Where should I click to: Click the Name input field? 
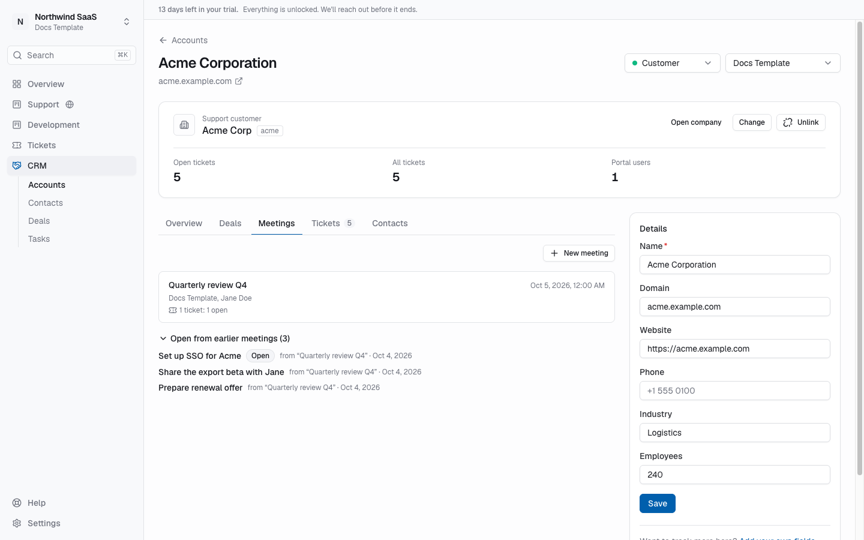click(735, 265)
